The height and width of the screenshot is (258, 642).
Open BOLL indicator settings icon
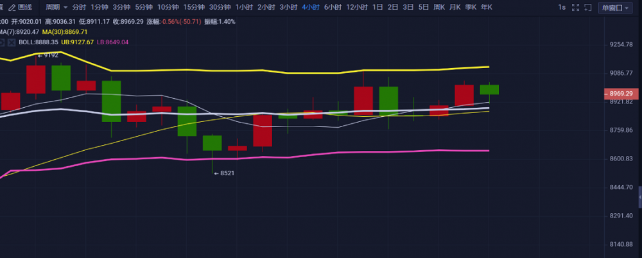(2, 42)
